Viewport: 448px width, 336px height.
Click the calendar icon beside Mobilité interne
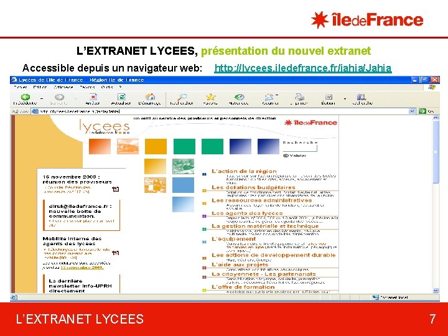pyautogui.click(x=116, y=253)
